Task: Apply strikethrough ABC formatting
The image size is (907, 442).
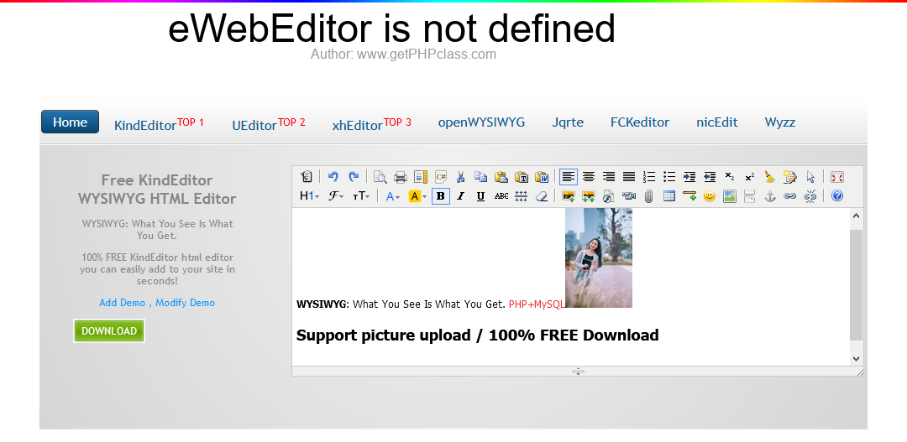Action: tap(501, 196)
